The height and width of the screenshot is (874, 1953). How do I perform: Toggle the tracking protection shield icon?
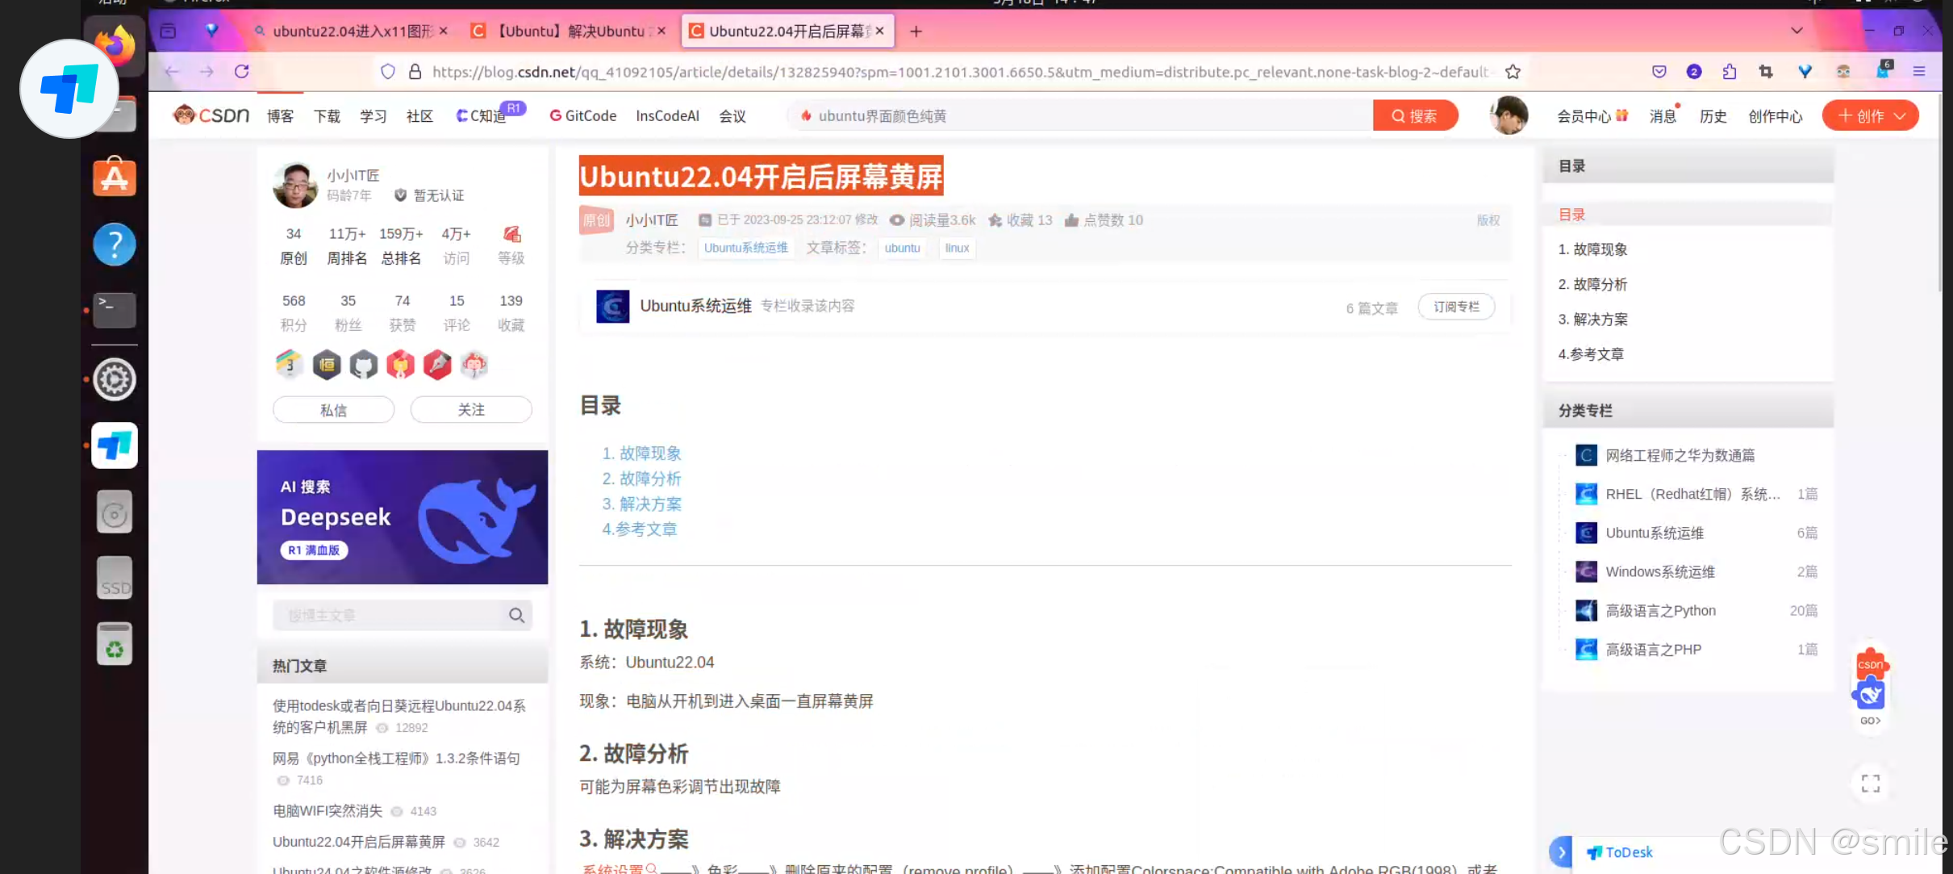point(388,72)
